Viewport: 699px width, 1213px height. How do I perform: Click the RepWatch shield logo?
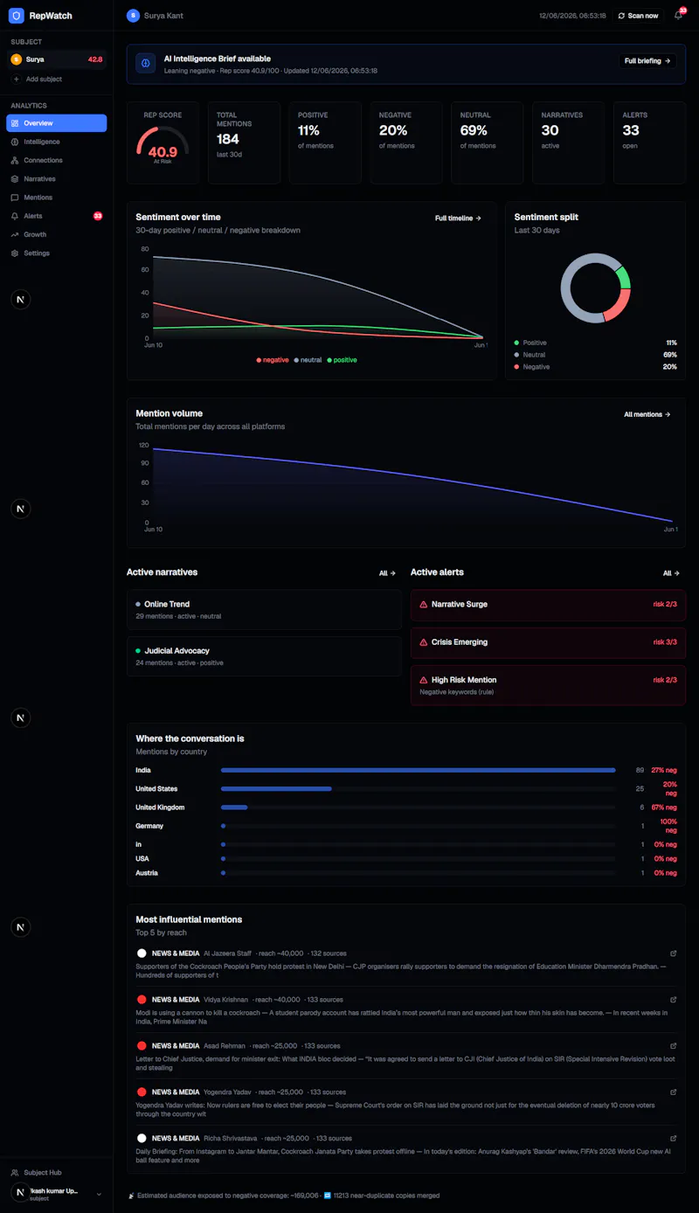point(16,16)
